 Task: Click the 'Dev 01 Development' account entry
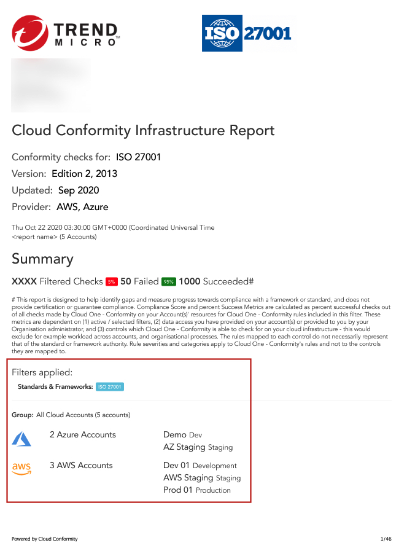pos(200,466)
